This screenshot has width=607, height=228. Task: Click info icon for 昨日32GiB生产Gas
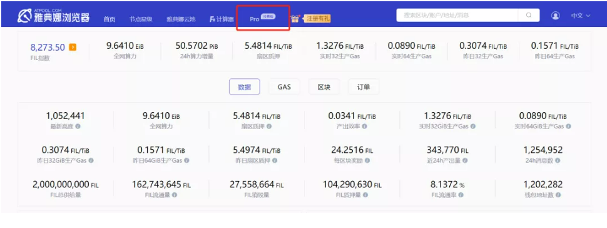pyautogui.click(x=91, y=160)
